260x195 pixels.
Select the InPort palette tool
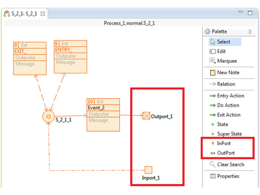(x=223, y=144)
